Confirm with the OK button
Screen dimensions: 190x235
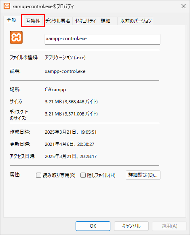pyautogui.click(x=93, y=226)
